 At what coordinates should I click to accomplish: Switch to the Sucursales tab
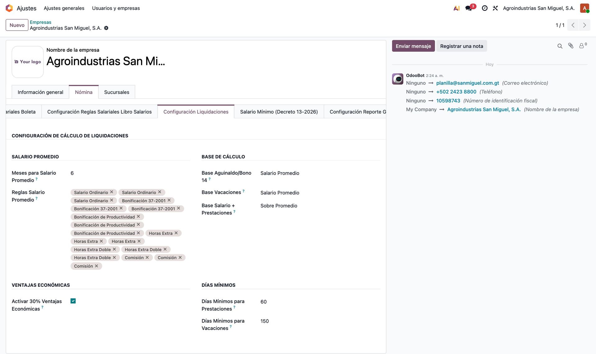pyautogui.click(x=117, y=92)
